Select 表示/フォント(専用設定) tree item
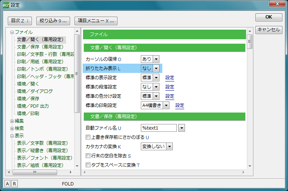This screenshot has height=191, width=288. pos(45,158)
